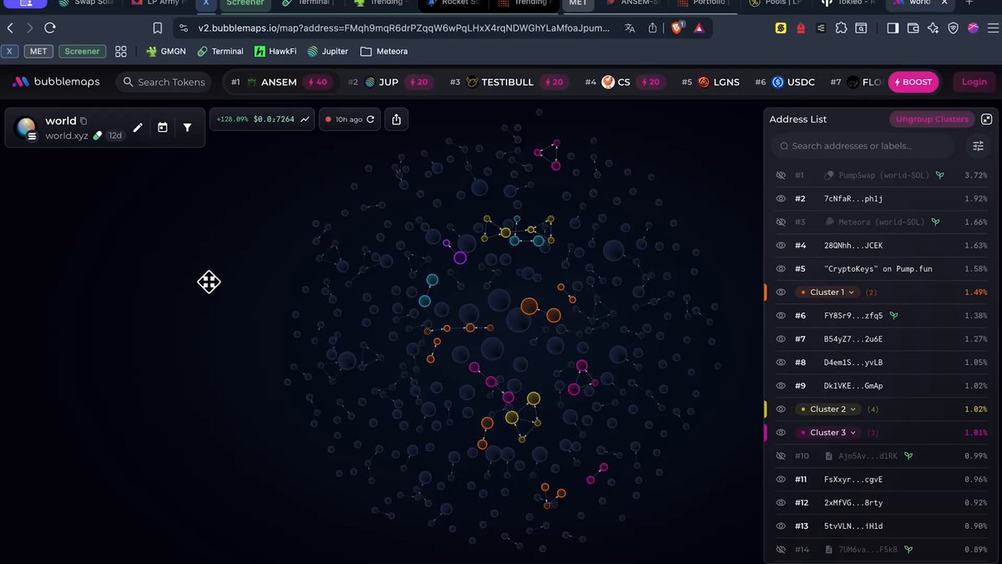Open the funnel filter icon
The image size is (1002, 564).
click(187, 128)
